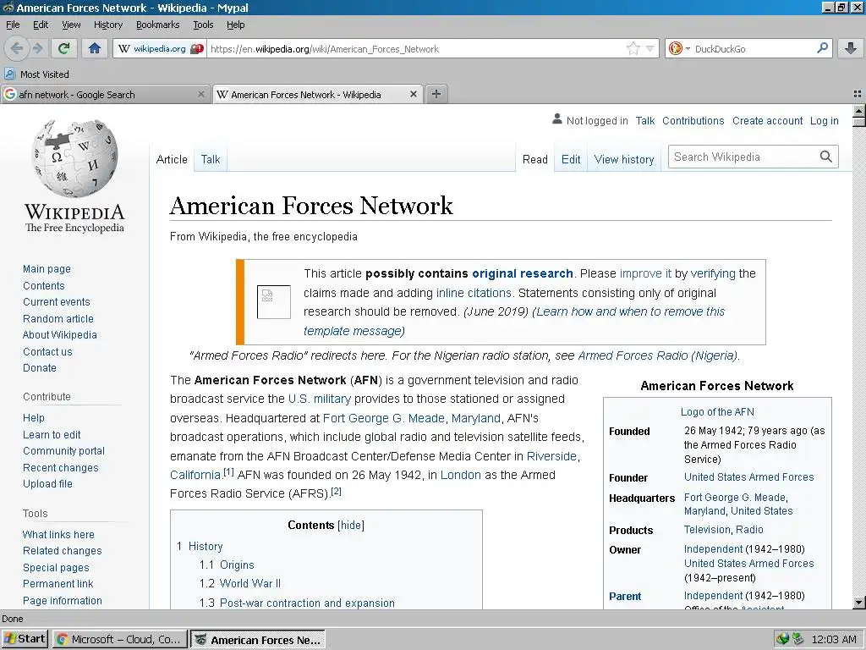Image resolution: width=866 pixels, height=650 pixels.
Task: Open citation footnote [2]
Action: 336,492
